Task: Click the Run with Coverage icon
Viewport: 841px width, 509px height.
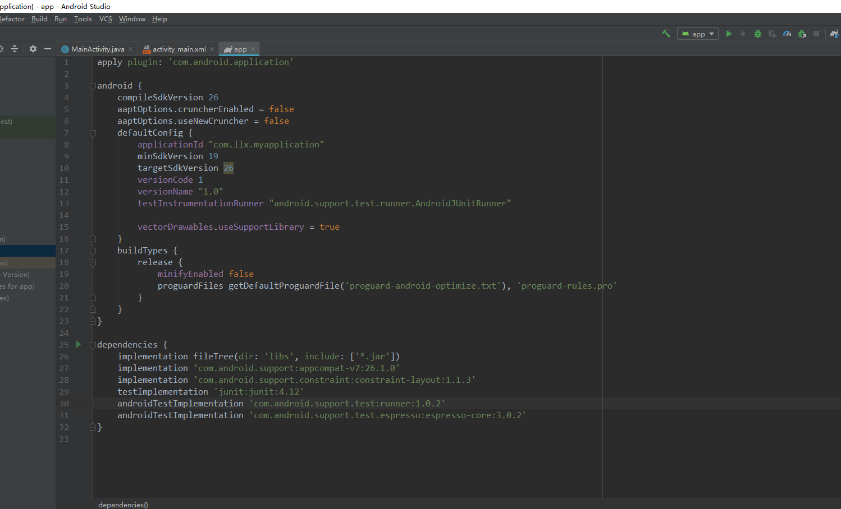Action: 773,34
